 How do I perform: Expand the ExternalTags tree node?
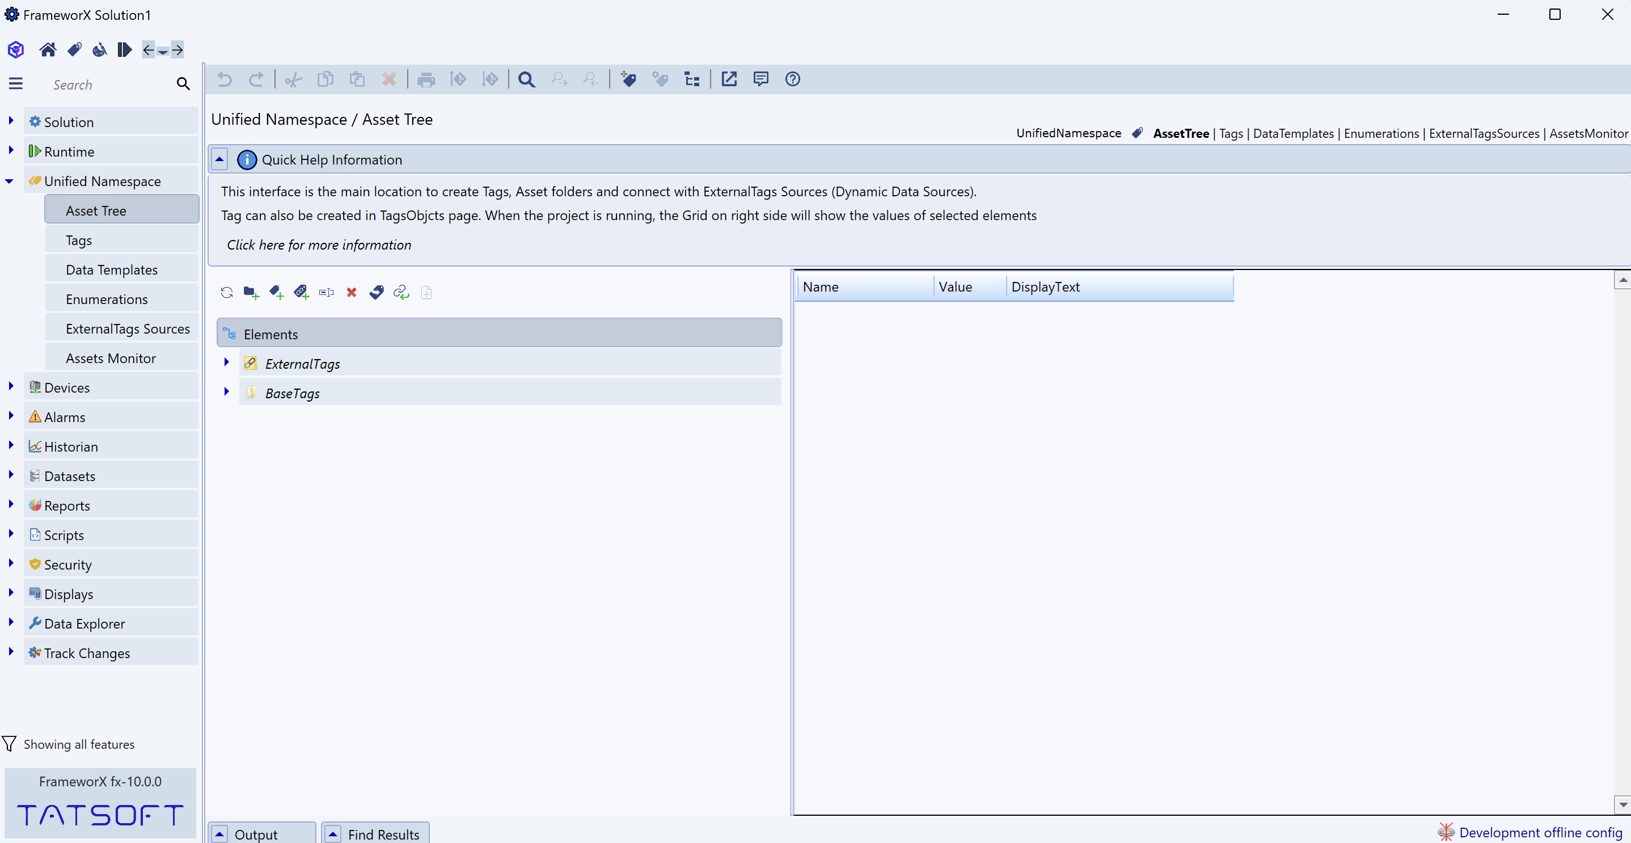point(226,363)
